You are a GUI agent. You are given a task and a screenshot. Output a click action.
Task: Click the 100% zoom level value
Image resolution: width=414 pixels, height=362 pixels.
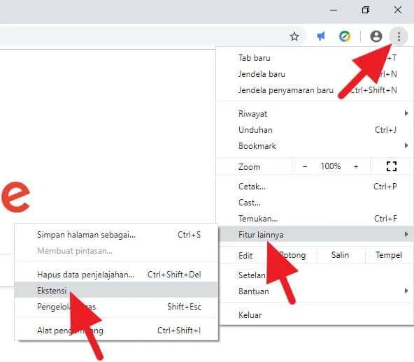click(x=330, y=166)
